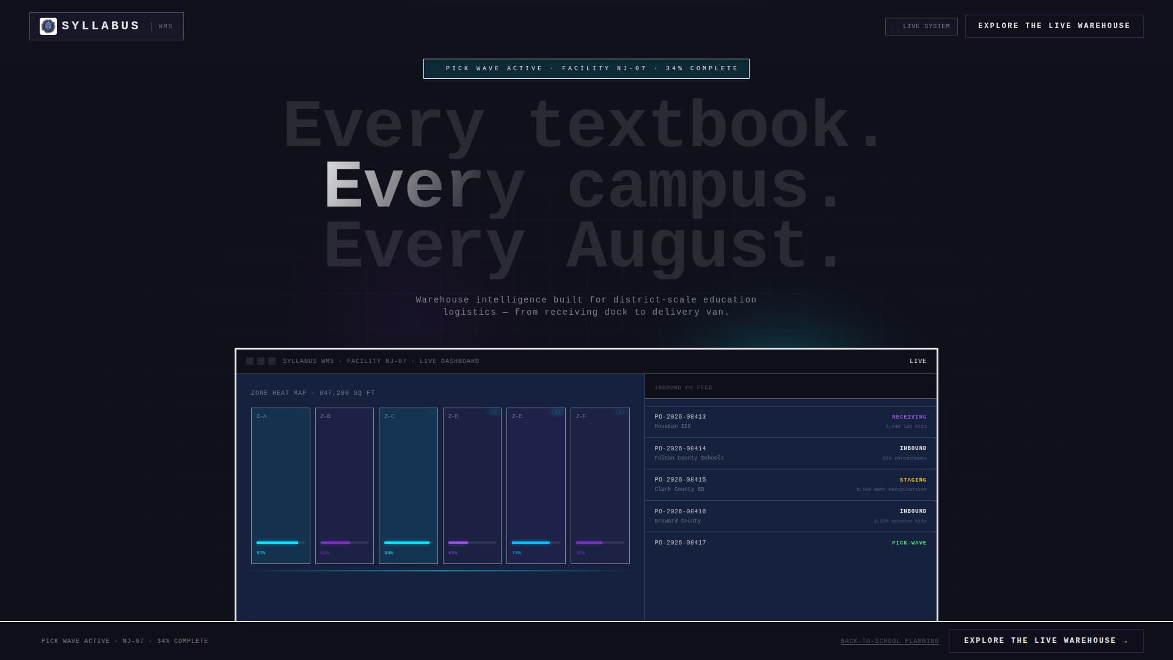1173x660 pixels.
Task: Select the Z-D zone card
Action: [x=472, y=486]
